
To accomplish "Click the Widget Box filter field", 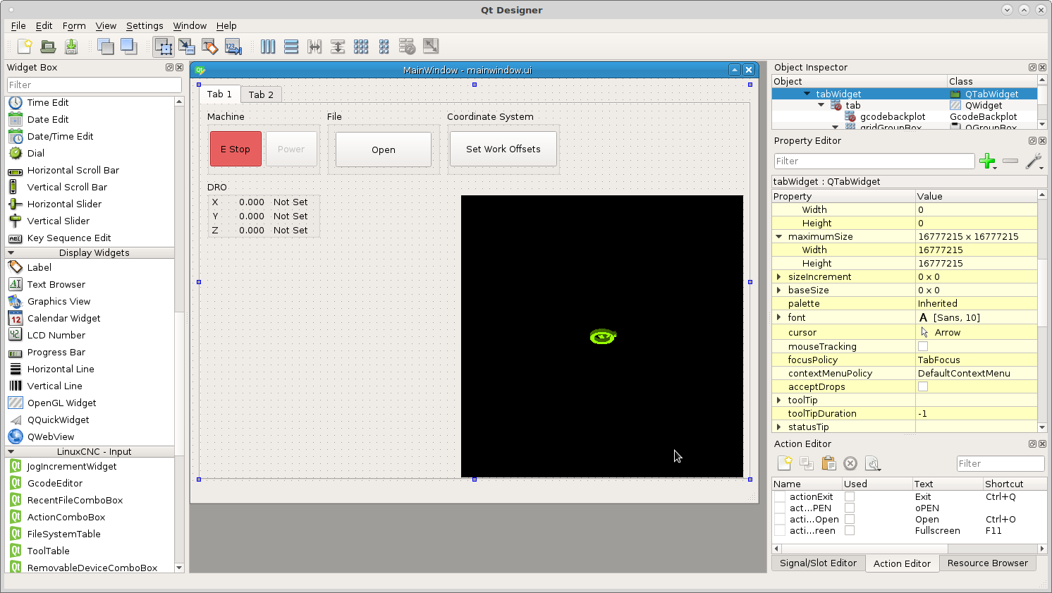I will [x=94, y=85].
